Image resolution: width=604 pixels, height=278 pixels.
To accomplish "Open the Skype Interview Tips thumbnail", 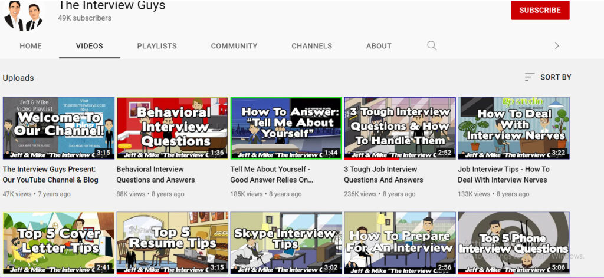I will point(286,243).
